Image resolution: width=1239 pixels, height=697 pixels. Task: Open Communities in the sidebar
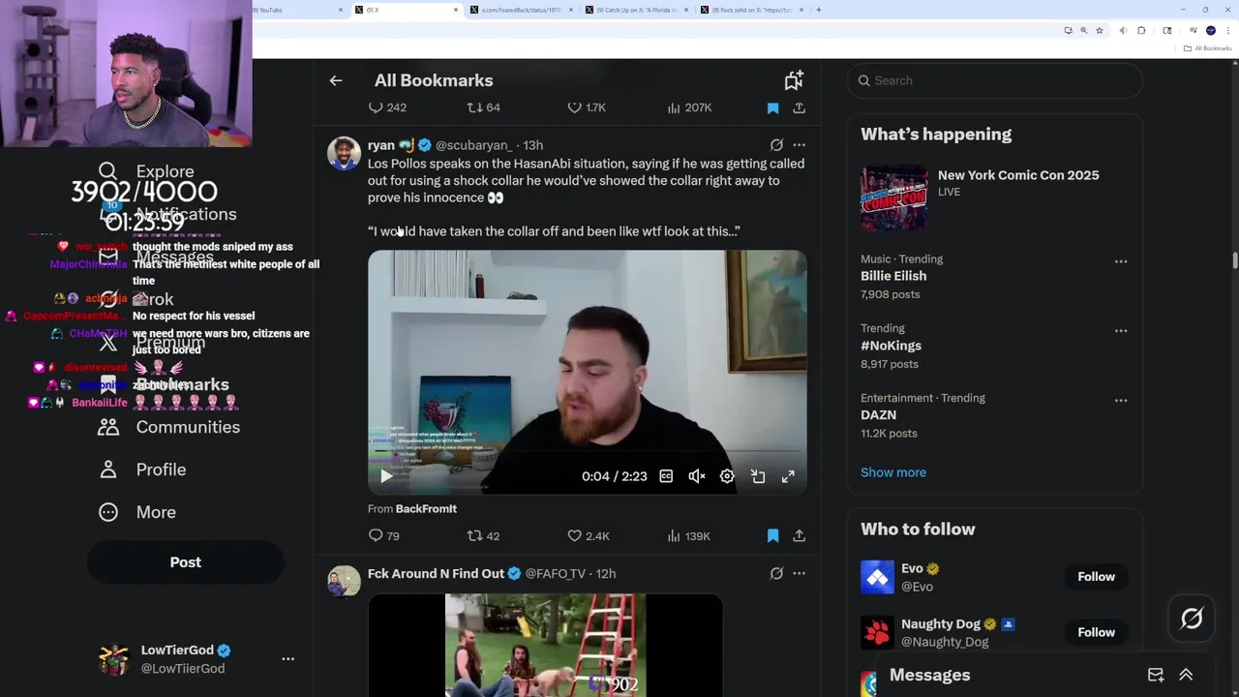[169, 427]
